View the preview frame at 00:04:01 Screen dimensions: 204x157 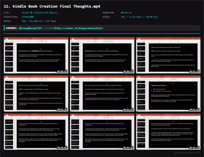(36, 132)
